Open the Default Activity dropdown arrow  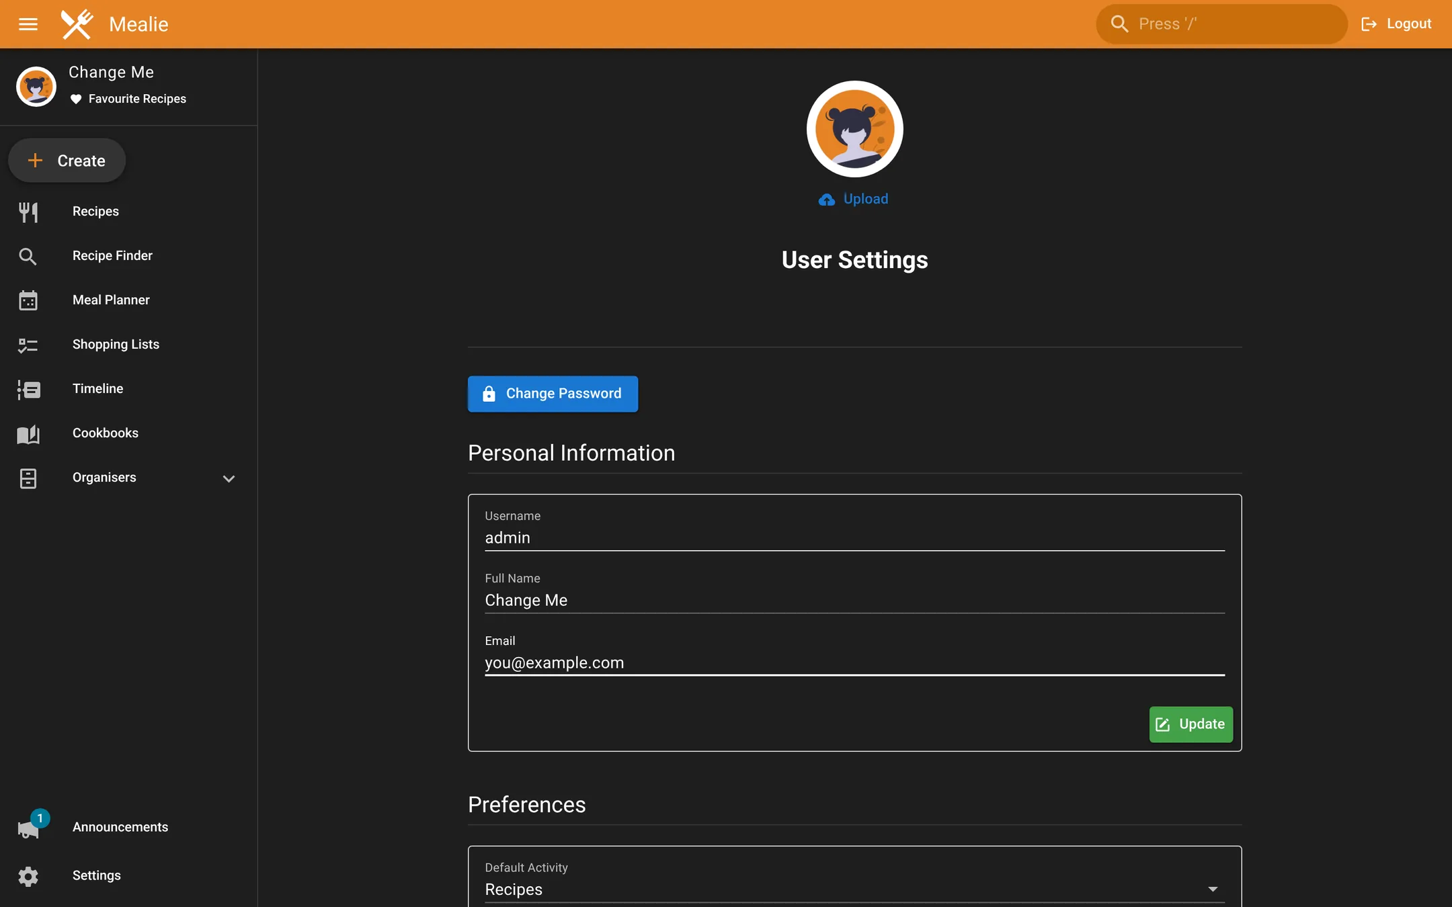pyautogui.click(x=1213, y=889)
